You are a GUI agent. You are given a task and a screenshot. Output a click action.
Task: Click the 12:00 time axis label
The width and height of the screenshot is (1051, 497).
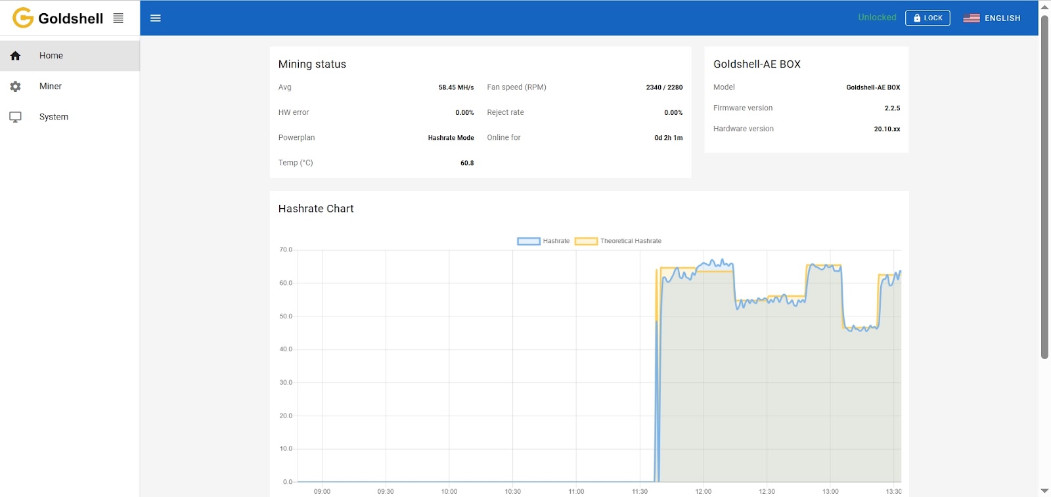point(703,491)
